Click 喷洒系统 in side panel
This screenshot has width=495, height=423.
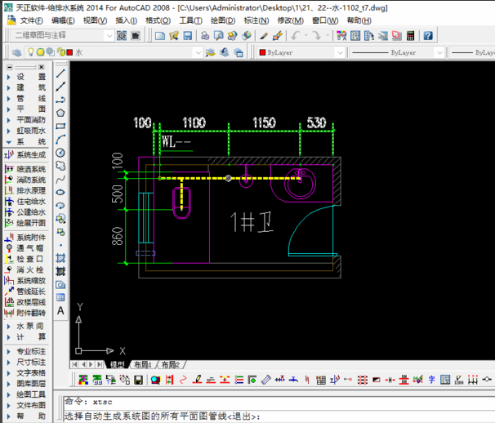[x=31, y=170]
